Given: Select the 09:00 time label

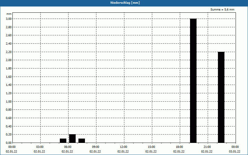Looking at the screenshot, I should point(96,147).
